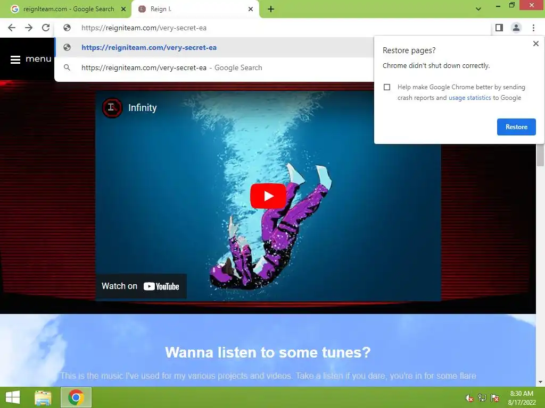Viewport: 545px width, 408px height.
Task: Enable sending crash reports checkbox
Action: click(x=387, y=87)
